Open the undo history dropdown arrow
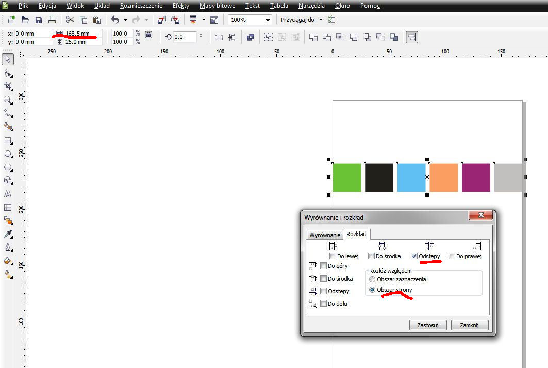Viewport: 548px width, 368px height. [125, 20]
